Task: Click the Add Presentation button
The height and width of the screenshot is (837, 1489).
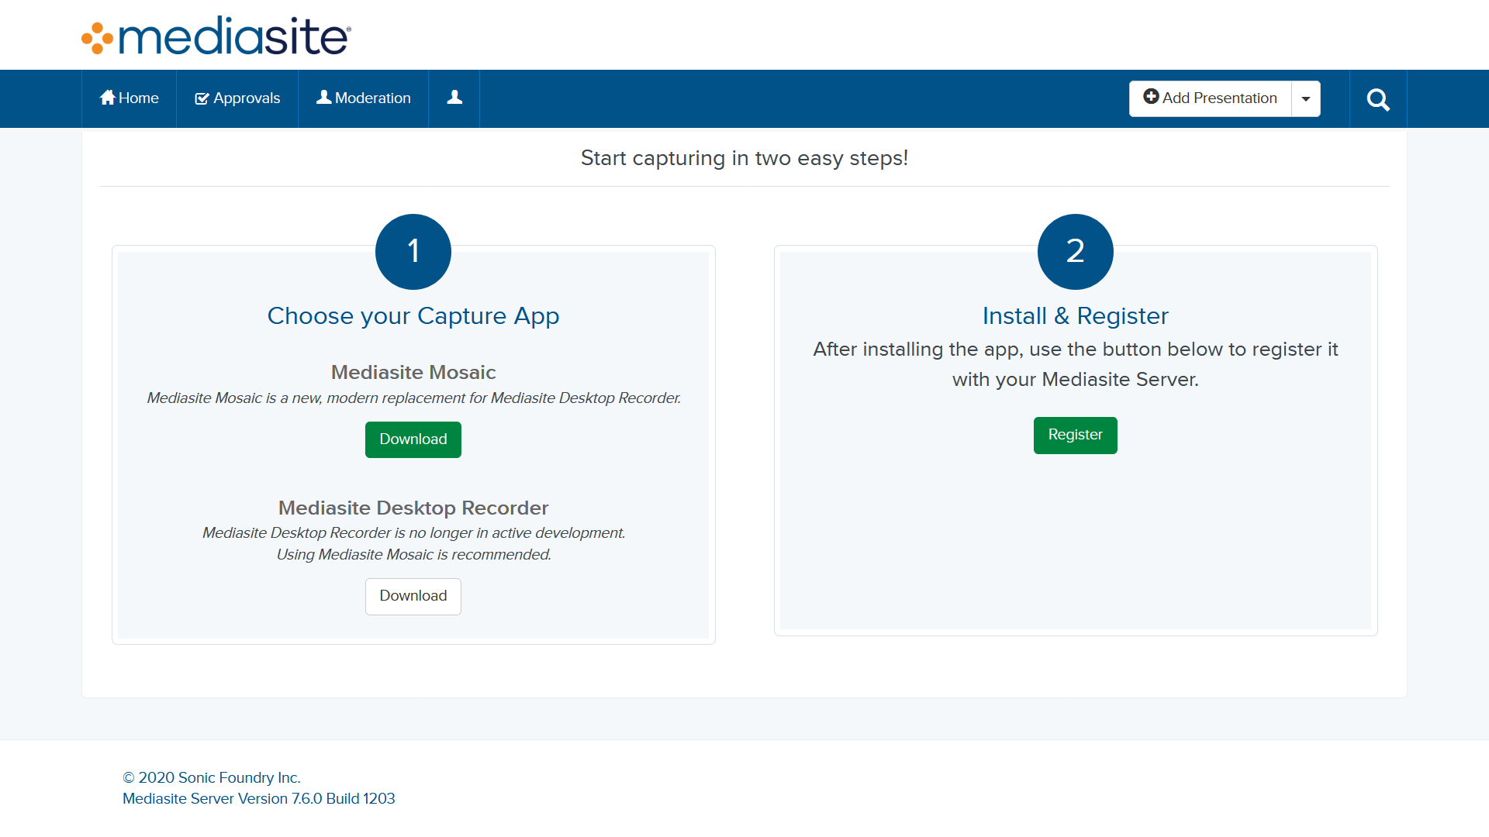Action: point(1210,98)
